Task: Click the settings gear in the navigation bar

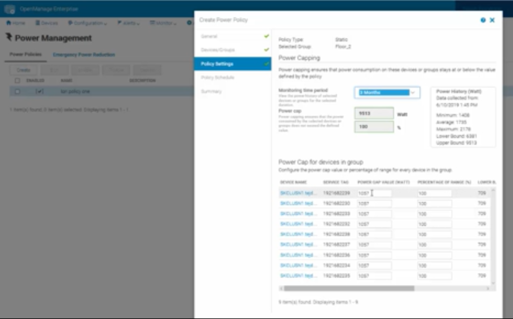Action: (189, 23)
